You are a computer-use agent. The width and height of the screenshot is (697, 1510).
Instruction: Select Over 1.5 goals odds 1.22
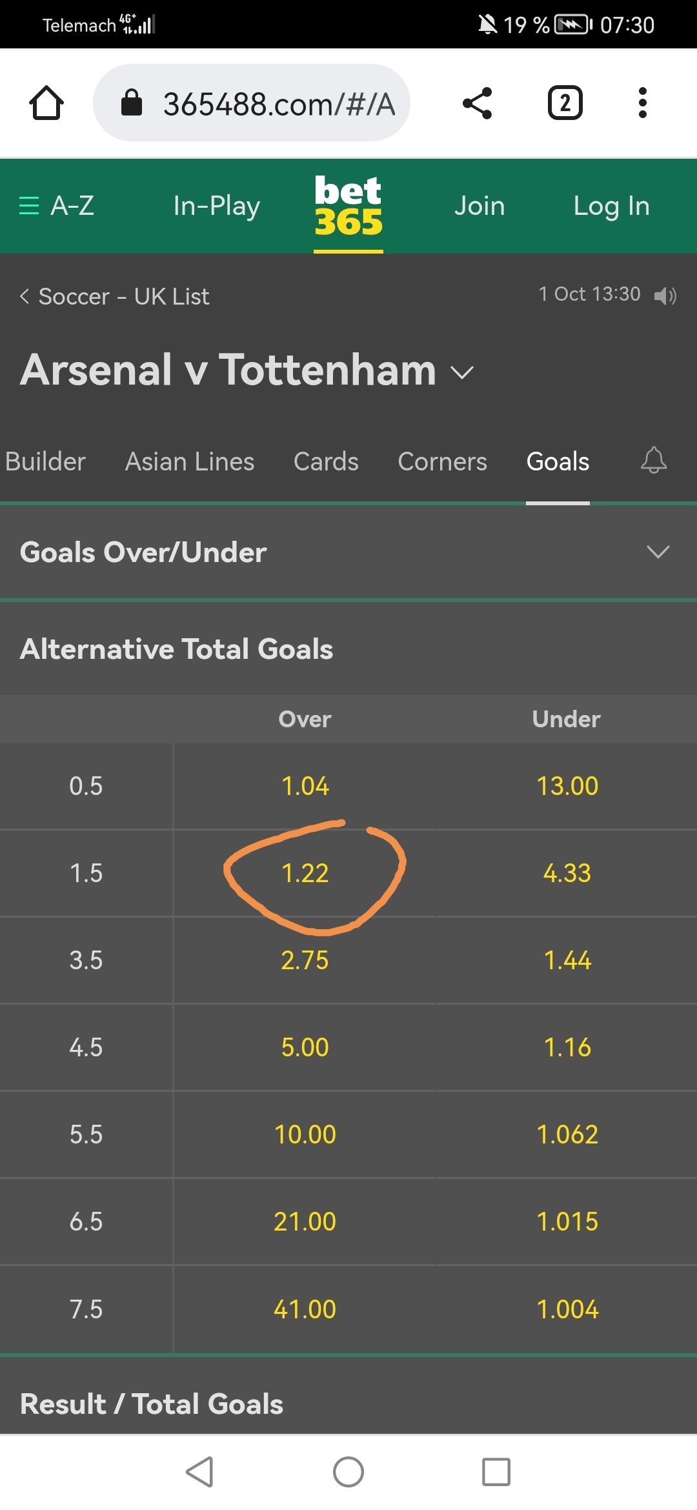coord(305,873)
